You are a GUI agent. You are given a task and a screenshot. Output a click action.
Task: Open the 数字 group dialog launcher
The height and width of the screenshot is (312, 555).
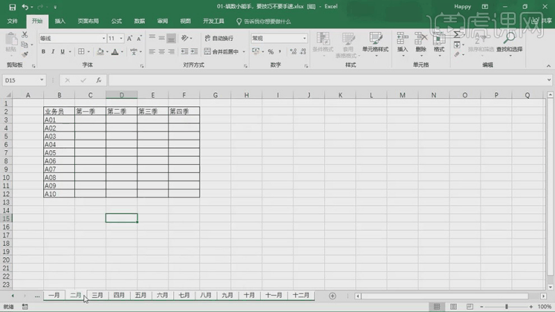(x=306, y=66)
